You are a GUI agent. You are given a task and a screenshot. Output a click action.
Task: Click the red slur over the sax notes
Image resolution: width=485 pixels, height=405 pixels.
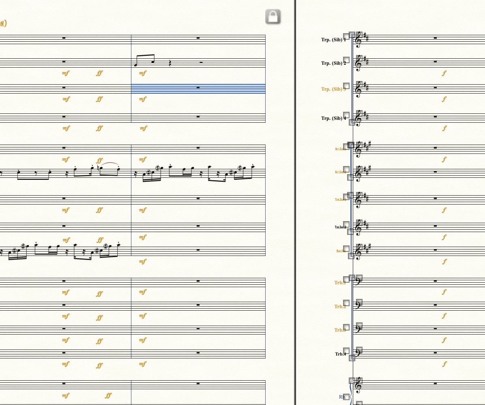[109, 163]
